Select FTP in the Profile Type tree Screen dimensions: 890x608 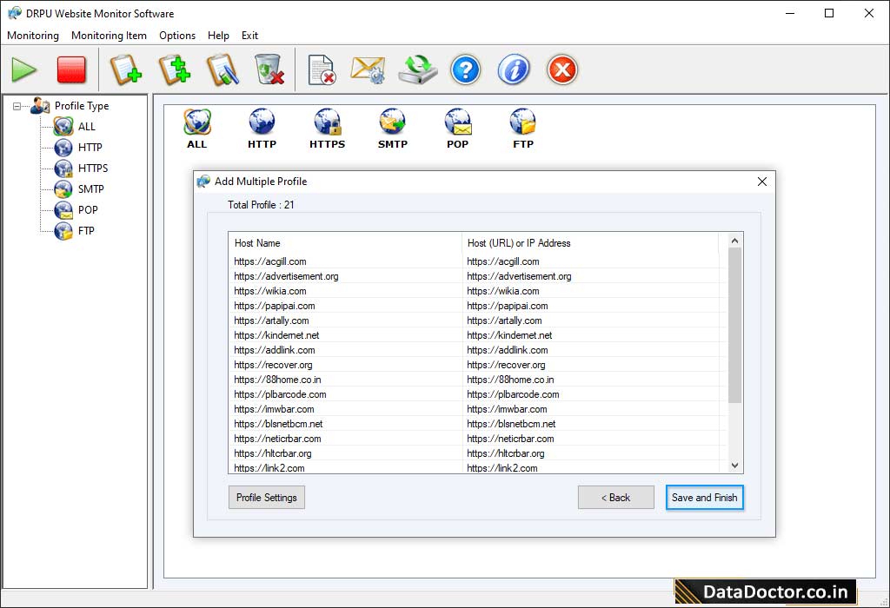(86, 231)
